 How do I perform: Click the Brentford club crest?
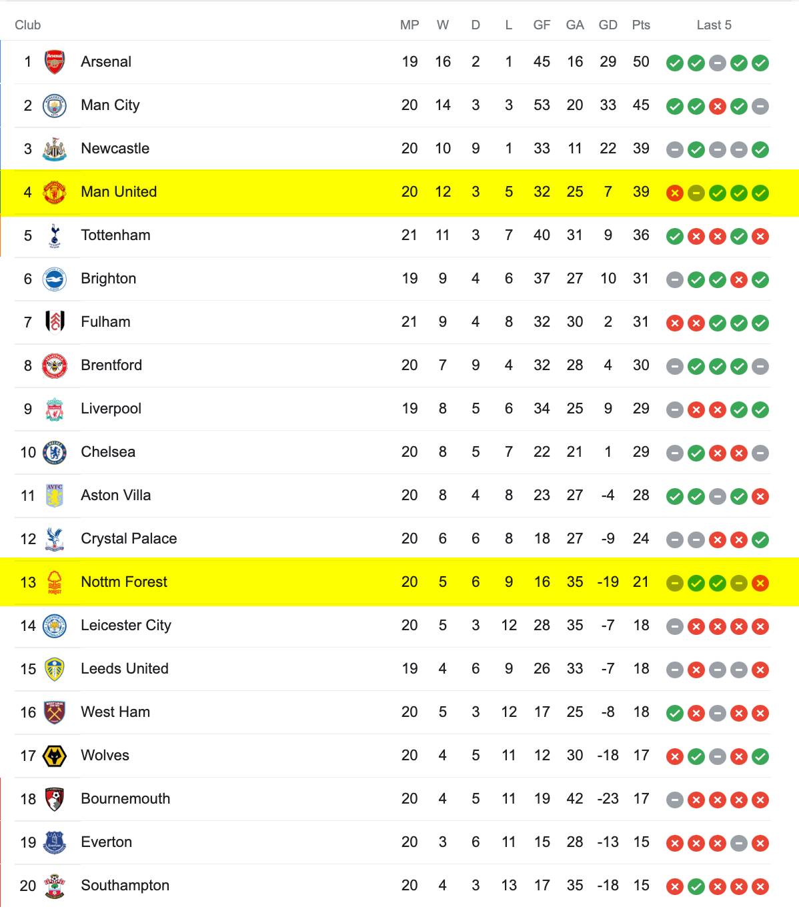(55, 365)
